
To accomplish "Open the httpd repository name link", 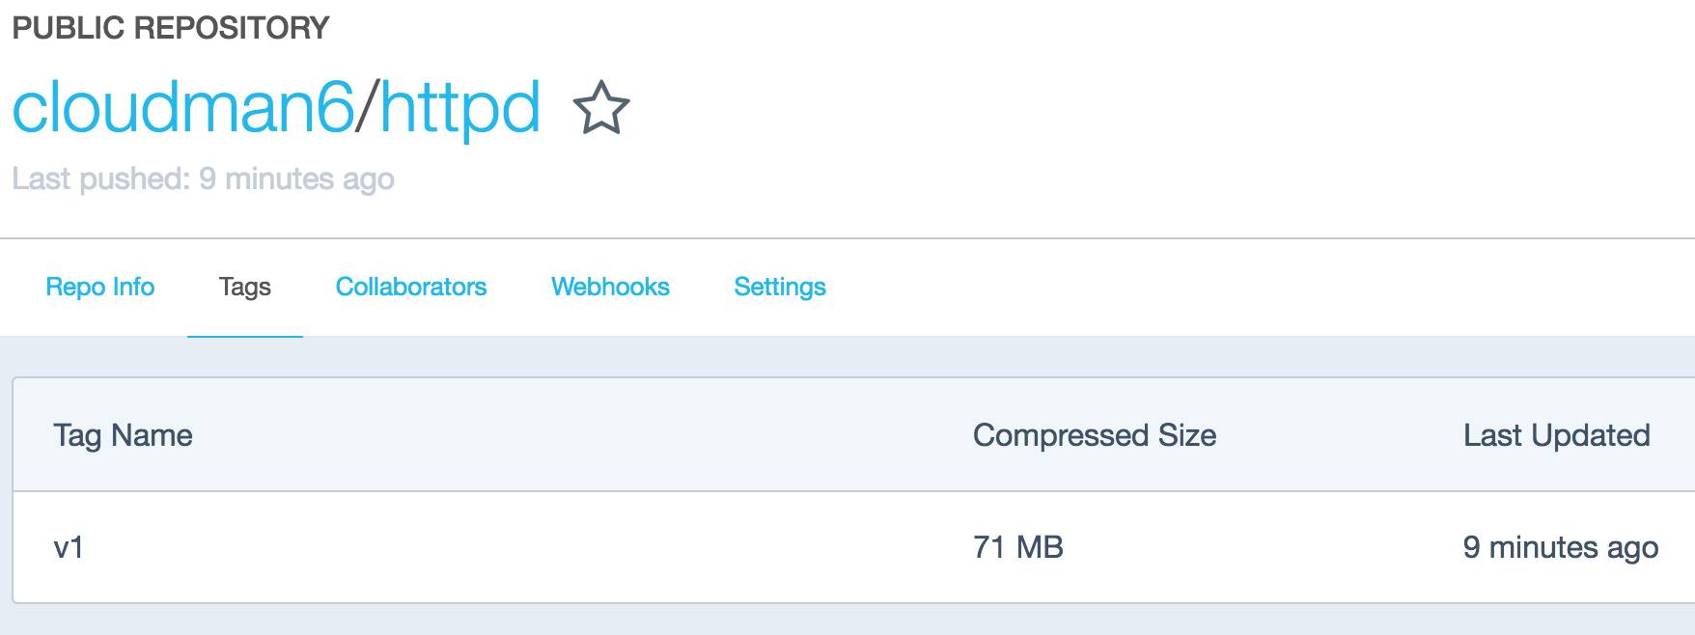I will (459, 109).
